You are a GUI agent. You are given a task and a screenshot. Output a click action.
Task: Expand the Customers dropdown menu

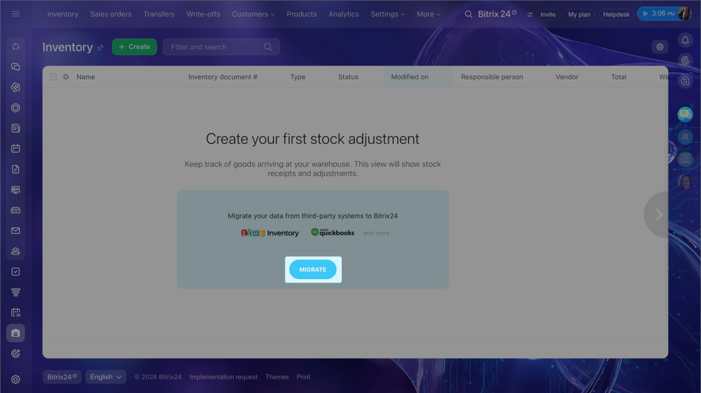[253, 14]
